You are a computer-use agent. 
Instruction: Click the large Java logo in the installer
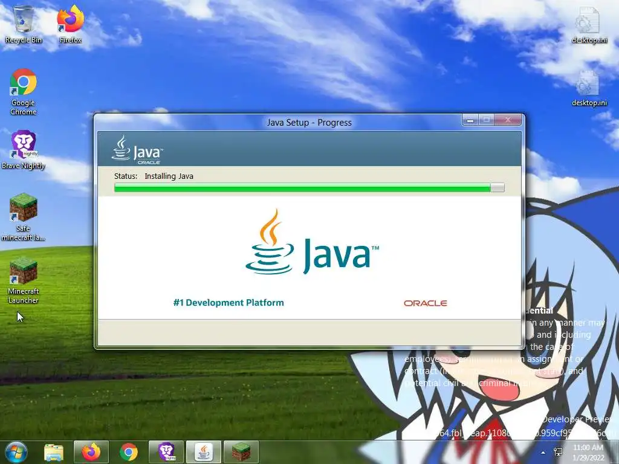pos(312,242)
